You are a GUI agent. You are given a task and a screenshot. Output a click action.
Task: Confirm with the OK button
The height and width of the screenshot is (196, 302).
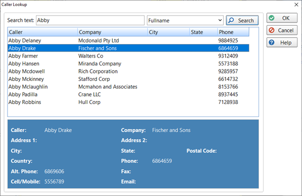[282, 18]
